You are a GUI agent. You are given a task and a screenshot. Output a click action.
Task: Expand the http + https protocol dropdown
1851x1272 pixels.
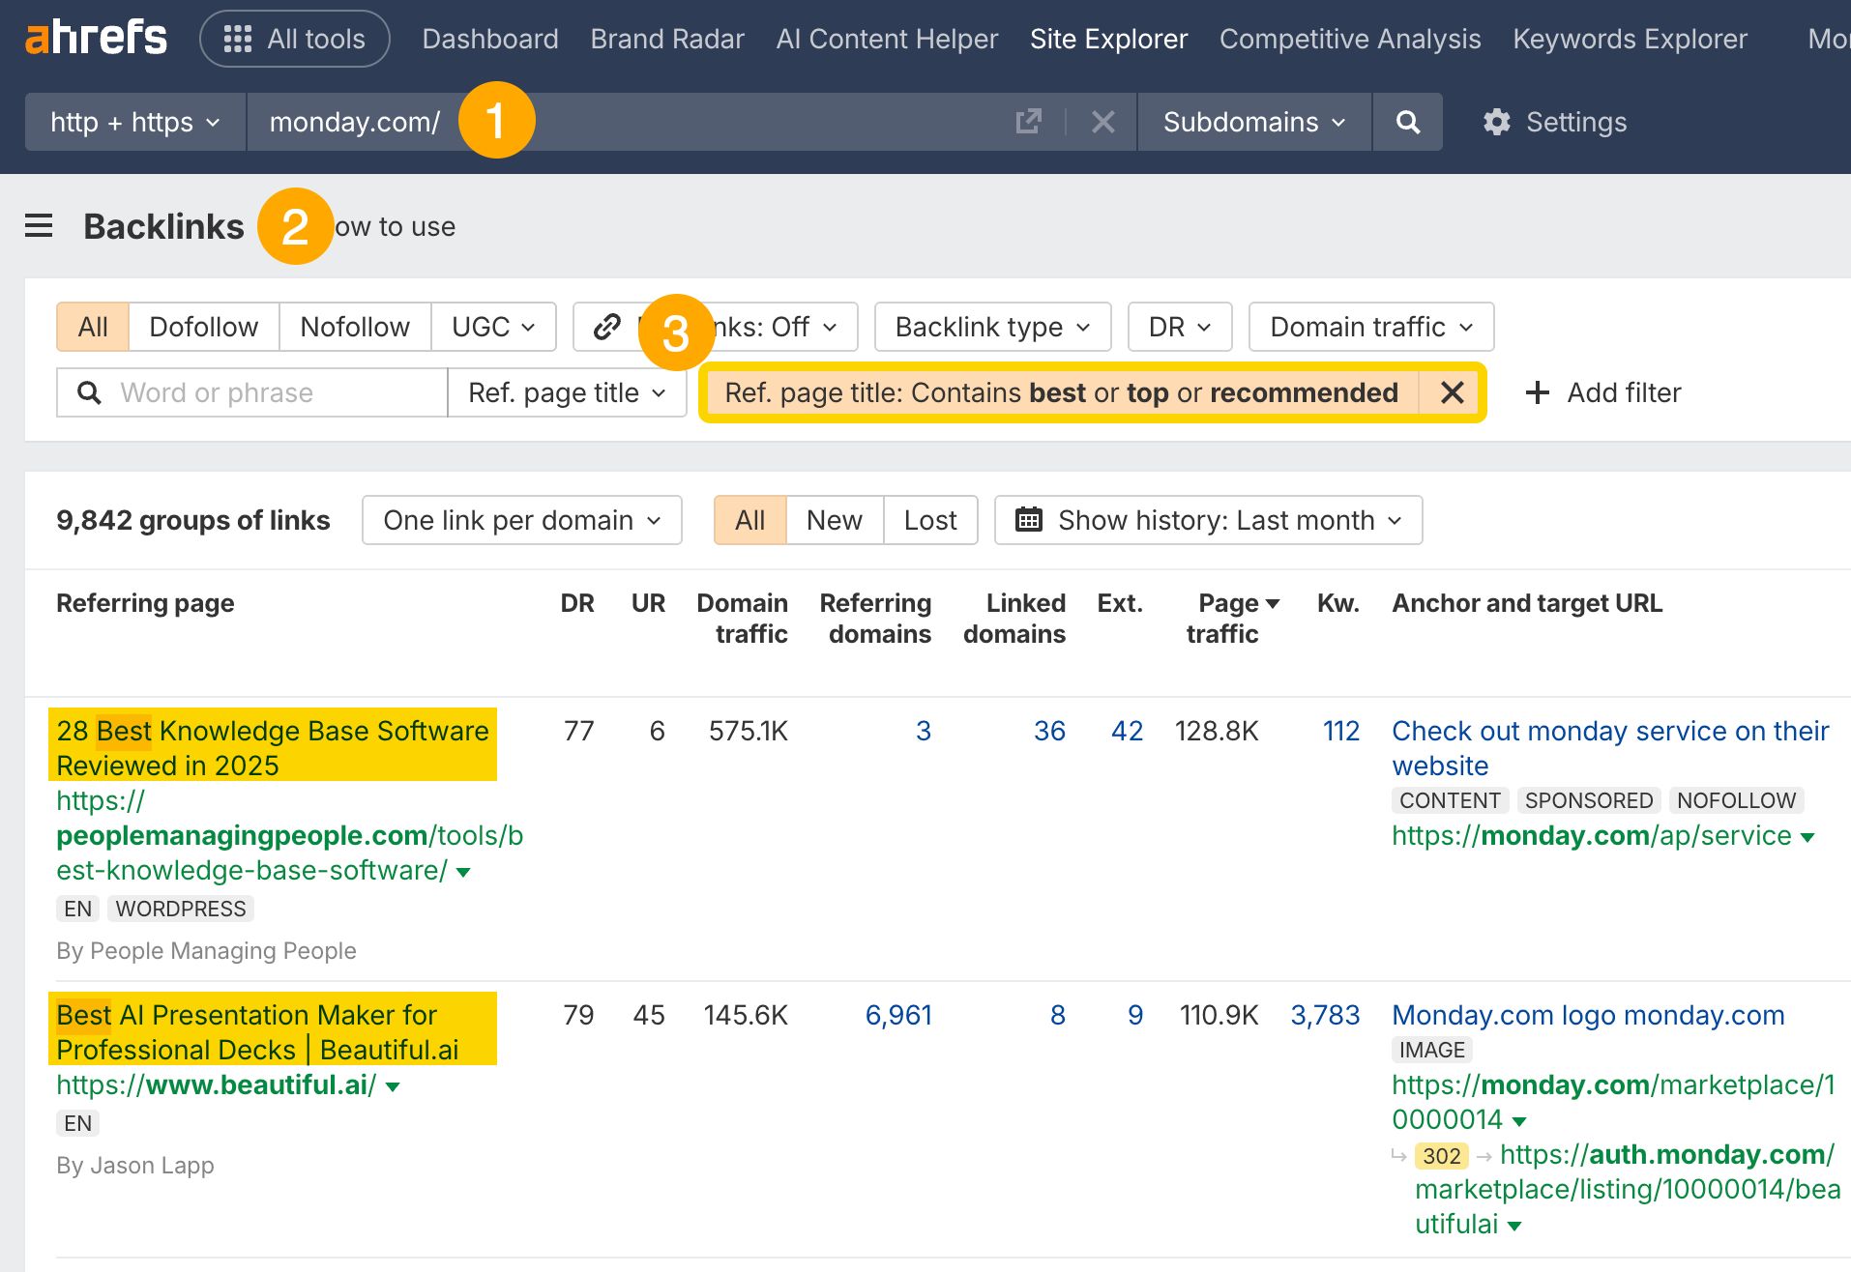coord(134,122)
